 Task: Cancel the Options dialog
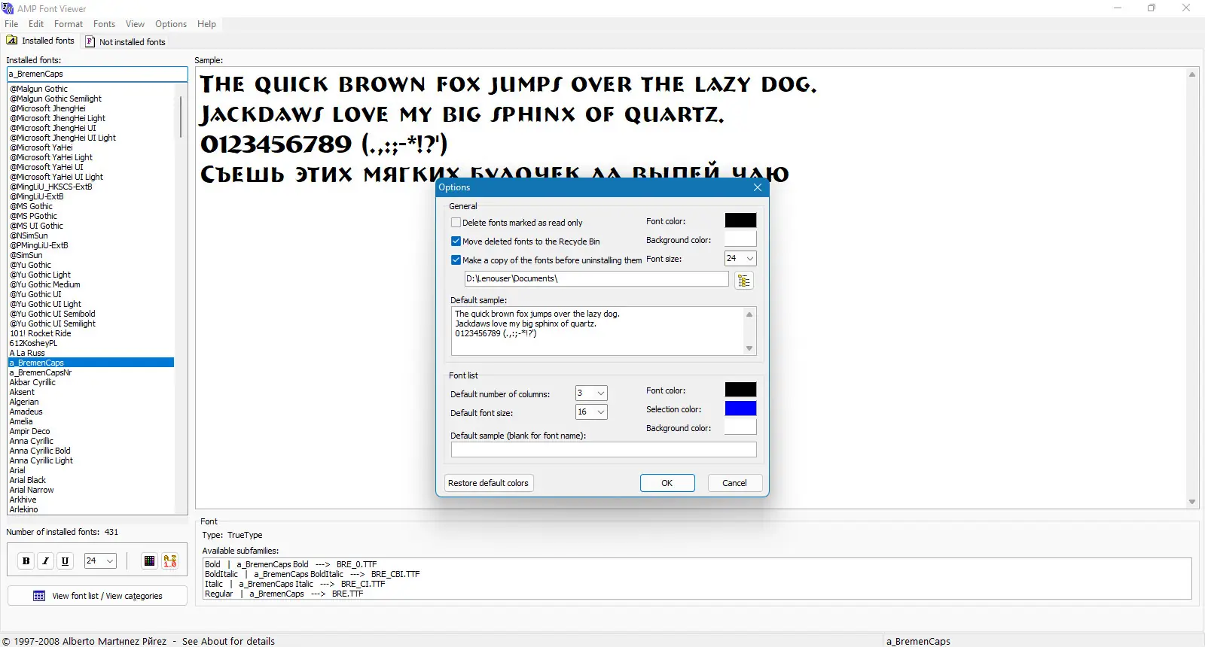[734, 483]
